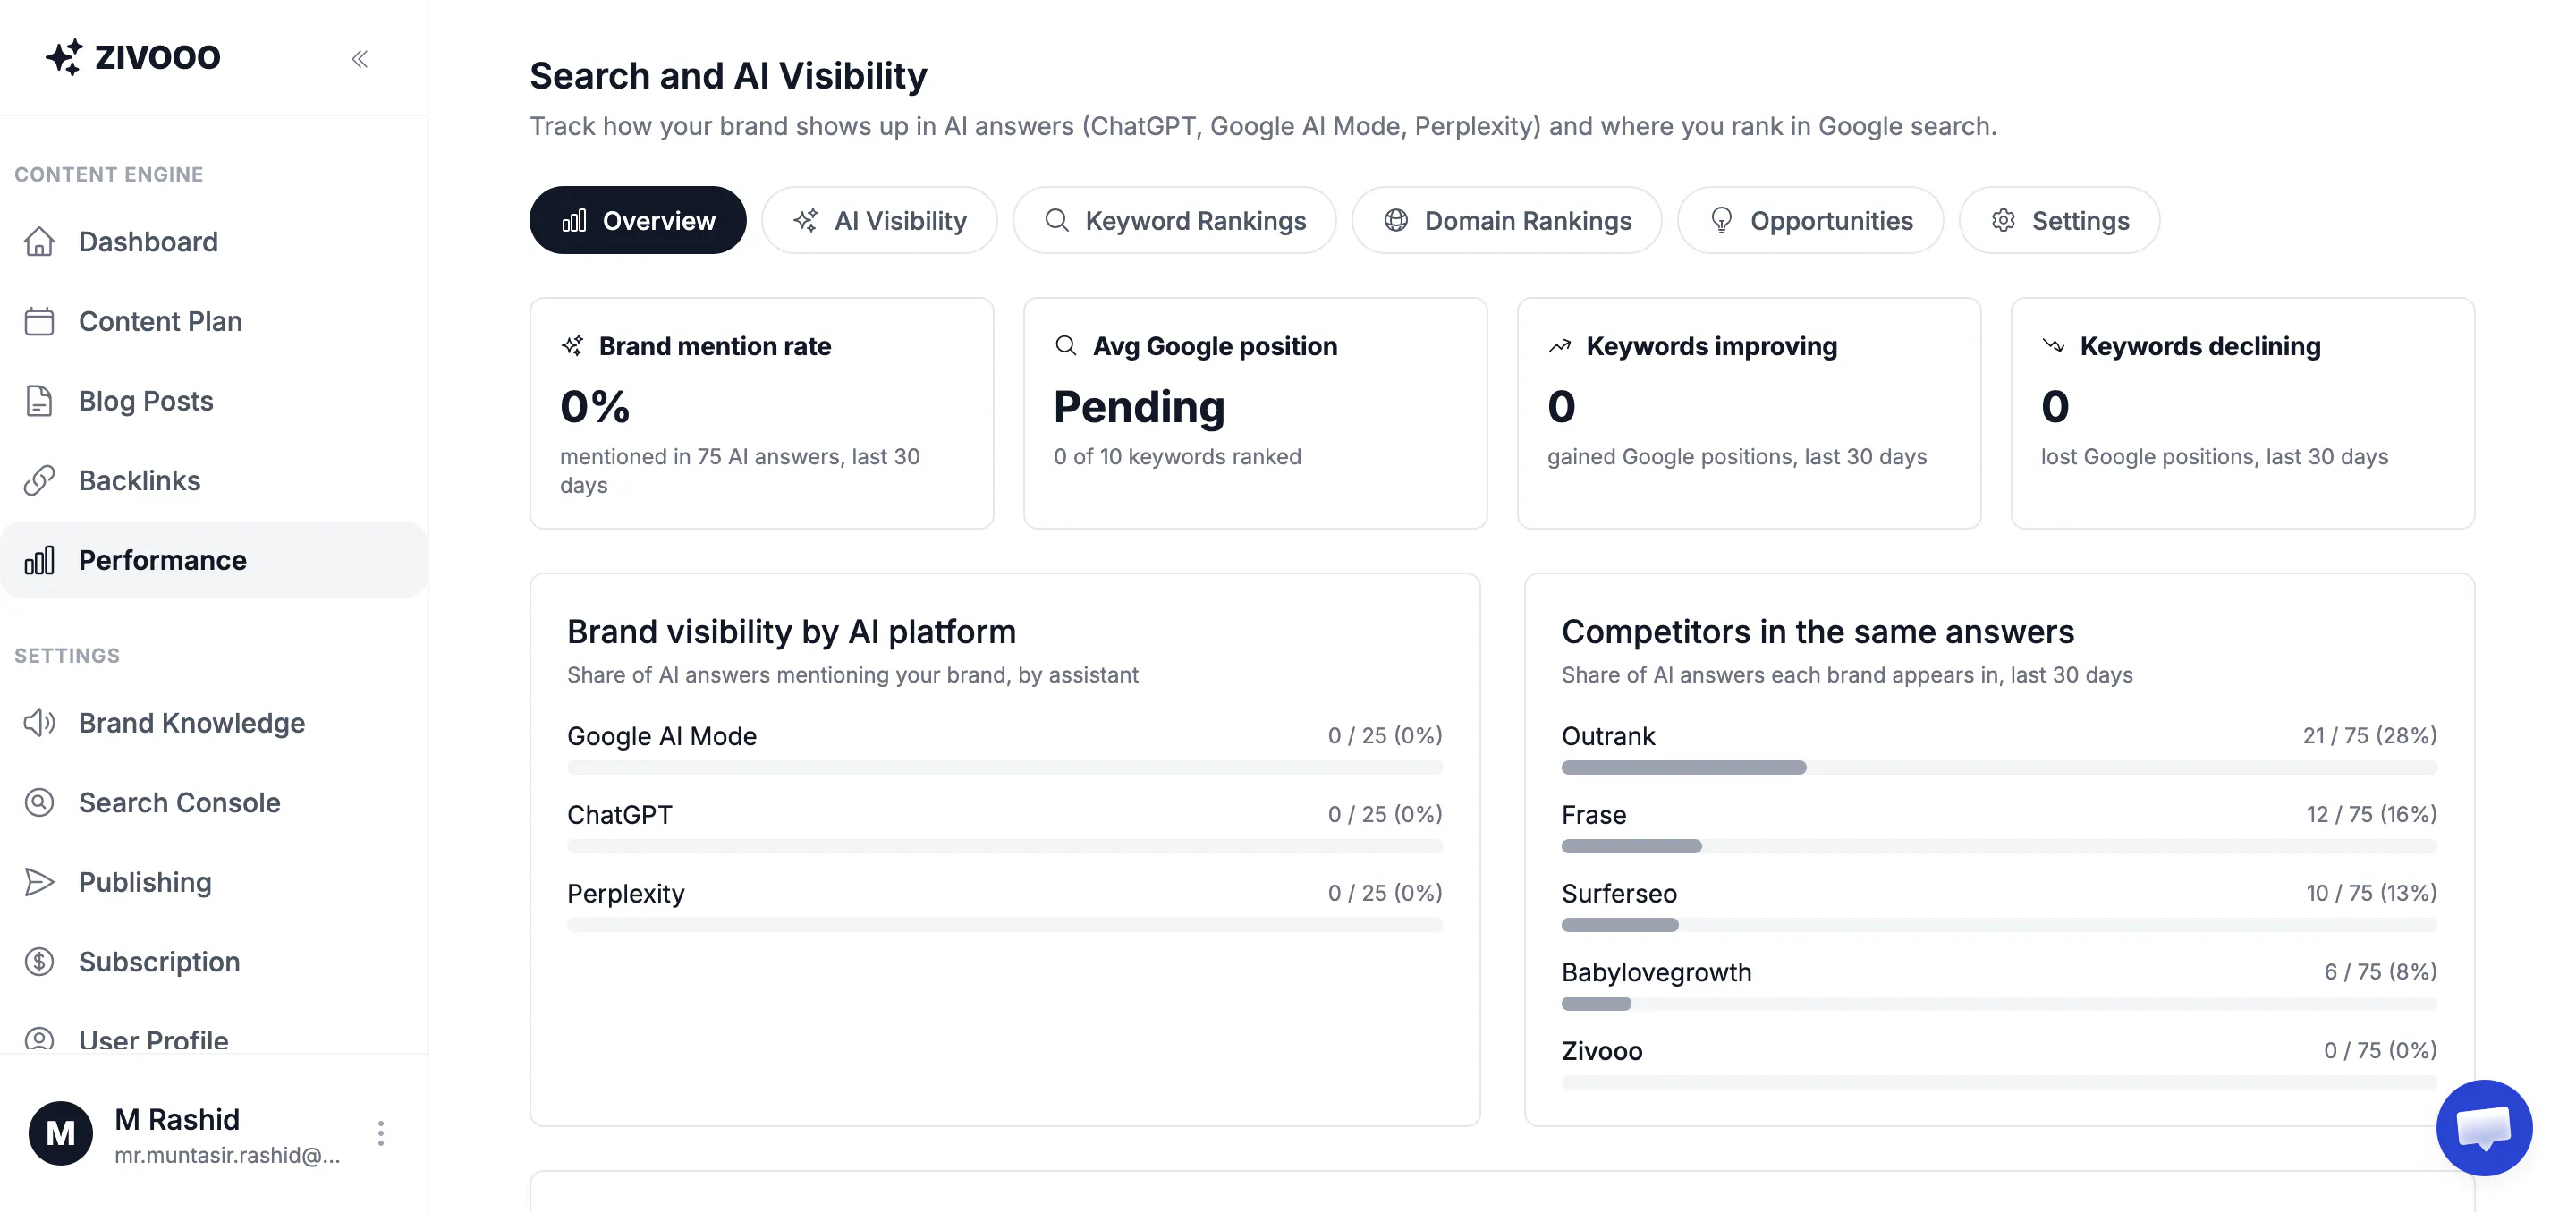Click the Zivooo sparkle logo icon

coord(64,57)
